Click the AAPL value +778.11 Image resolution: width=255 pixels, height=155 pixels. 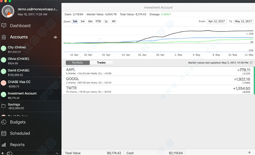(244, 70)
